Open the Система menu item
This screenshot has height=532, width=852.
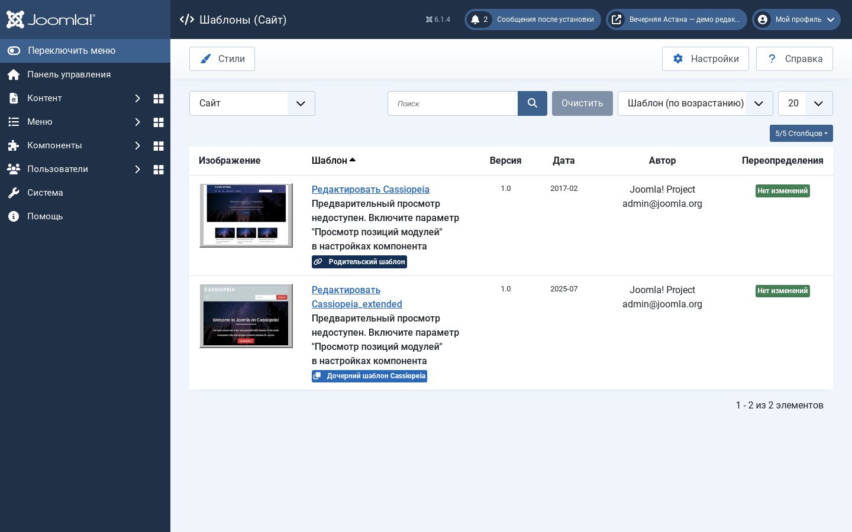point(85,193)
